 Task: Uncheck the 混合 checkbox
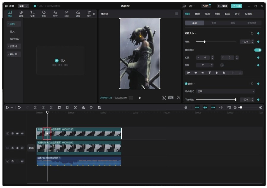[x=186, y=84]
